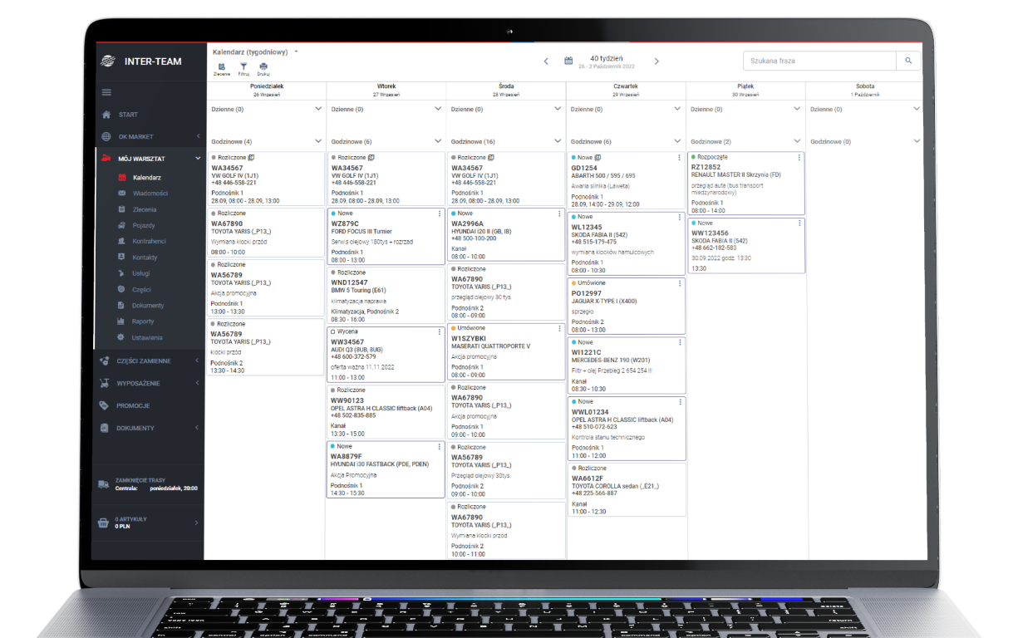Open Zlecenia in the sidebar

point(144,209)
